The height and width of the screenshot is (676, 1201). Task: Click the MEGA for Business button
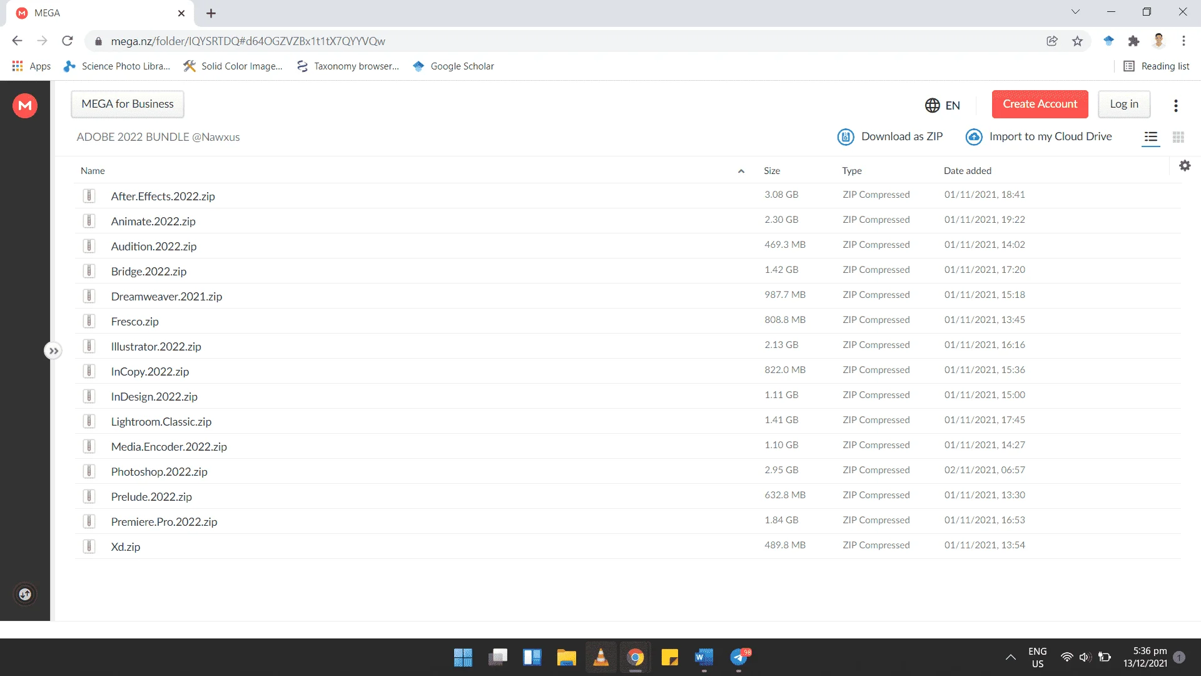tap(128, 104)
